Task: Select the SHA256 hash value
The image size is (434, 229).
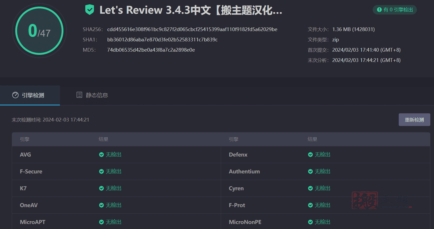Action: (x=192, y=29)
